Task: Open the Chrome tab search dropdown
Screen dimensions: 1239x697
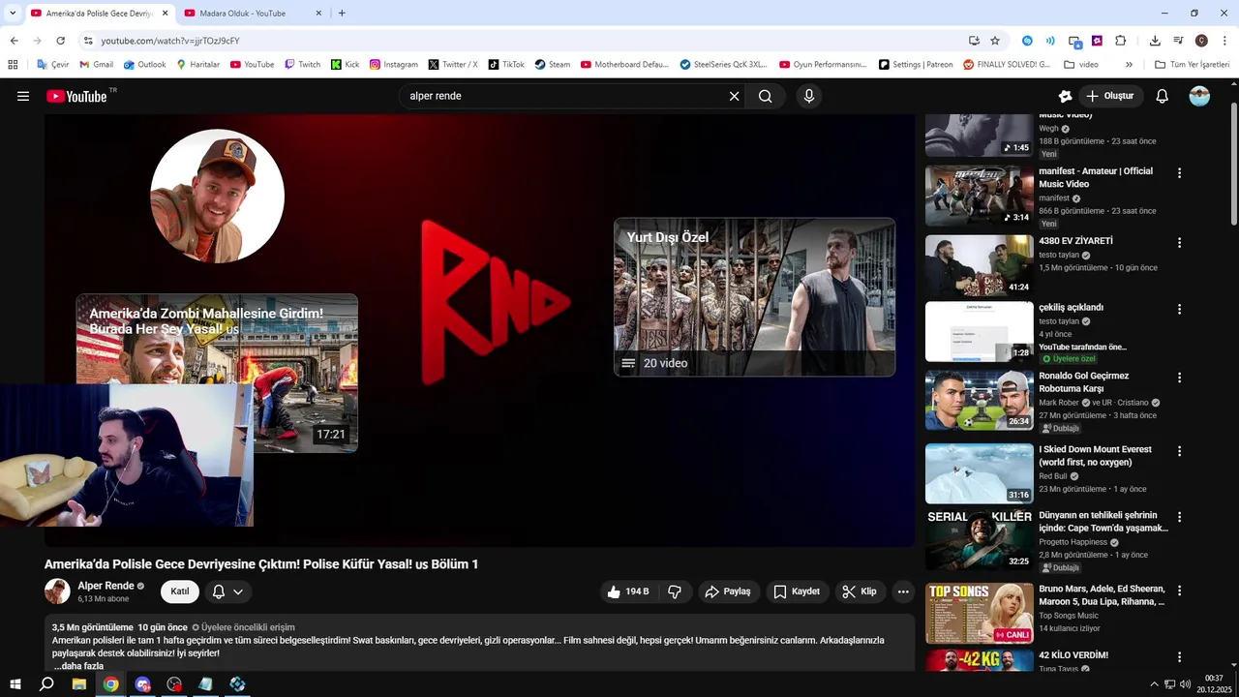Action: 13,14
